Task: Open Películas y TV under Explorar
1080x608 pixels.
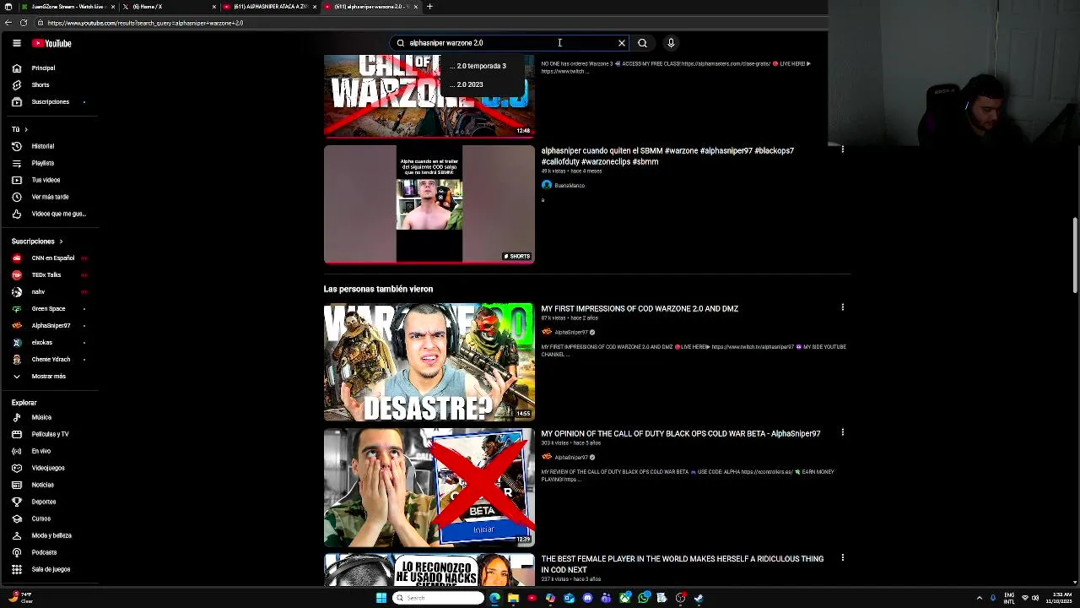Action: point(50,434)
